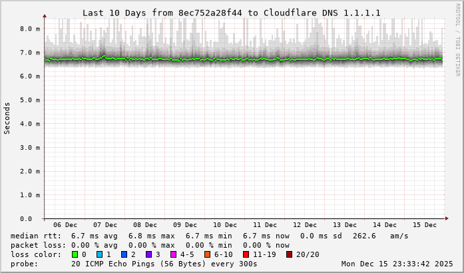Click the 13 Dec date label

[345, 225]
